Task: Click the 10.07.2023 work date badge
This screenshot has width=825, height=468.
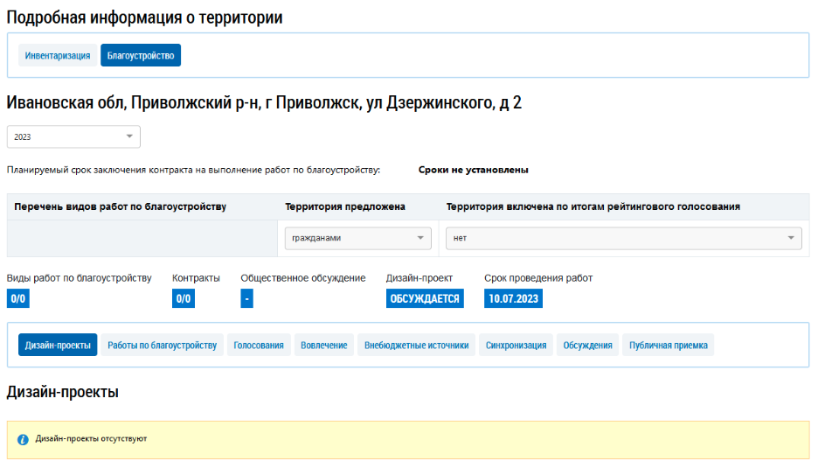Action: pos(514,299)
